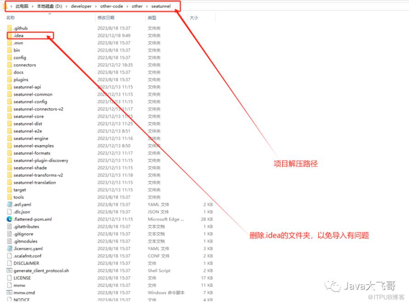Expand chevron after 本地磁盘 (D:) breadcrumb
Image resolution: width=409 pixels, height=304 pixels.
[67, 6]
